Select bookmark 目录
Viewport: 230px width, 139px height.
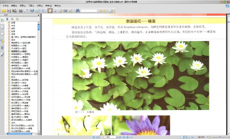tap(13, 34)
